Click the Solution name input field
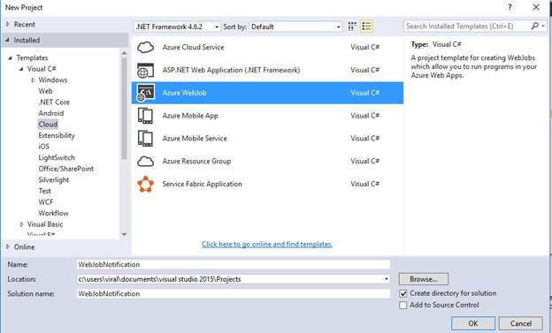 click(234, 293)
